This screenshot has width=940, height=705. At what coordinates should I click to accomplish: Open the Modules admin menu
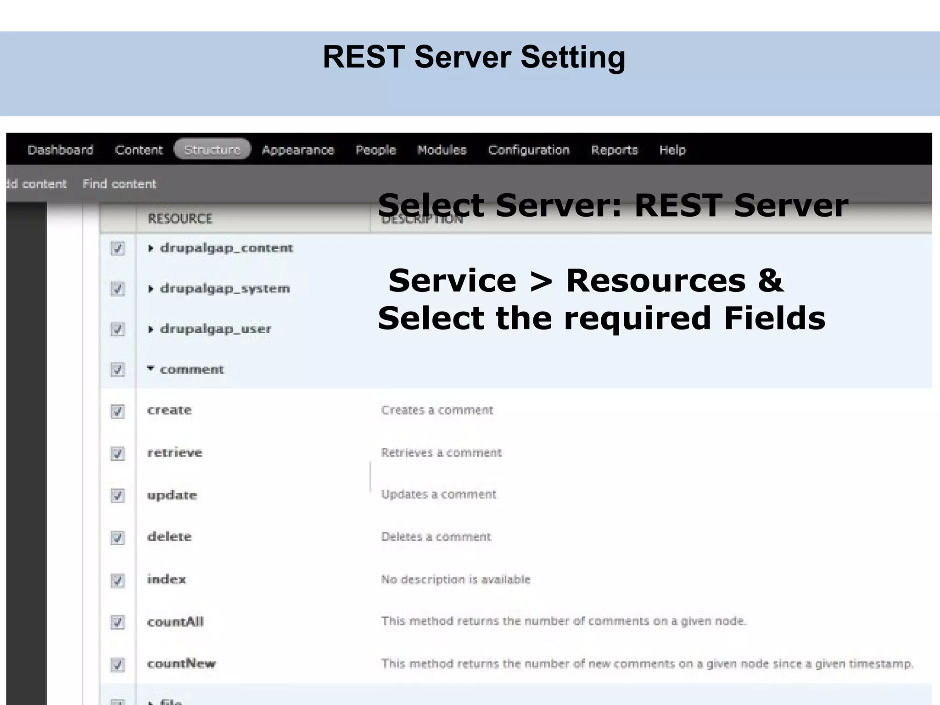[442, 150]
